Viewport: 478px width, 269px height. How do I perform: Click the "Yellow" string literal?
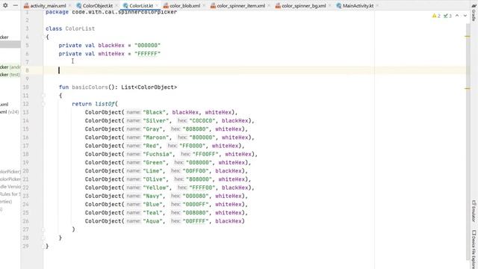pos(156,188)
